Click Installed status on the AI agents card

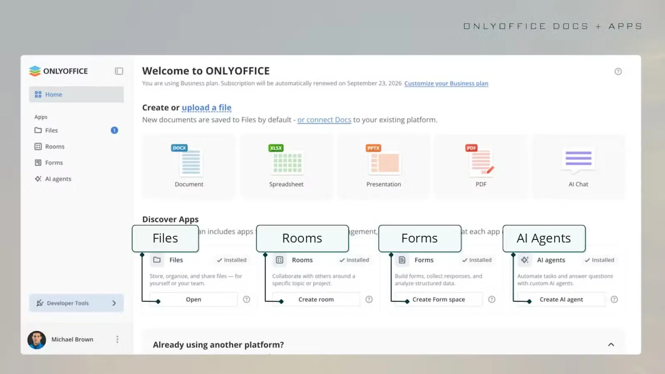coord(599,260)
